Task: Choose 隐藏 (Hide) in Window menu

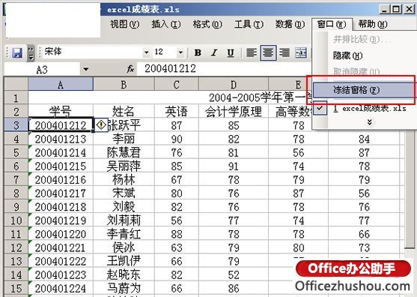Action: point(348,55)
